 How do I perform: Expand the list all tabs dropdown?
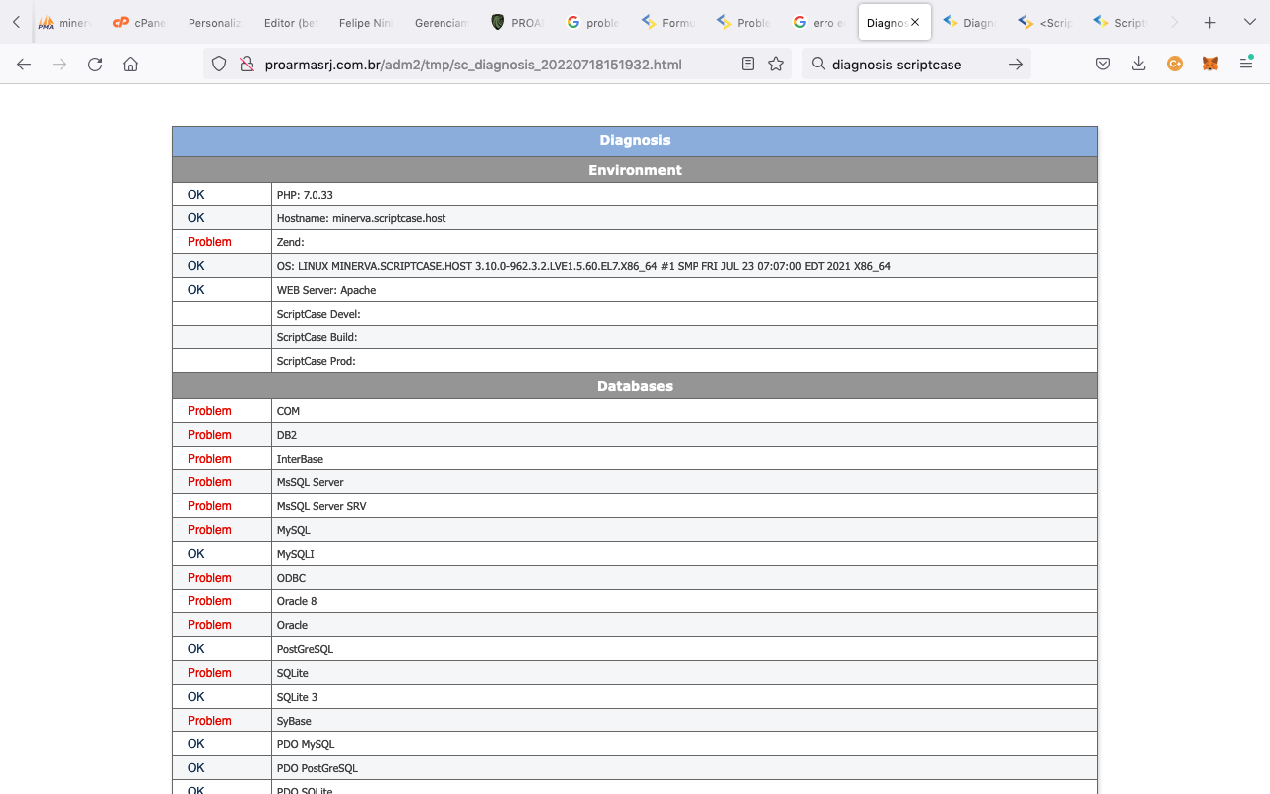pos(1249,22)
